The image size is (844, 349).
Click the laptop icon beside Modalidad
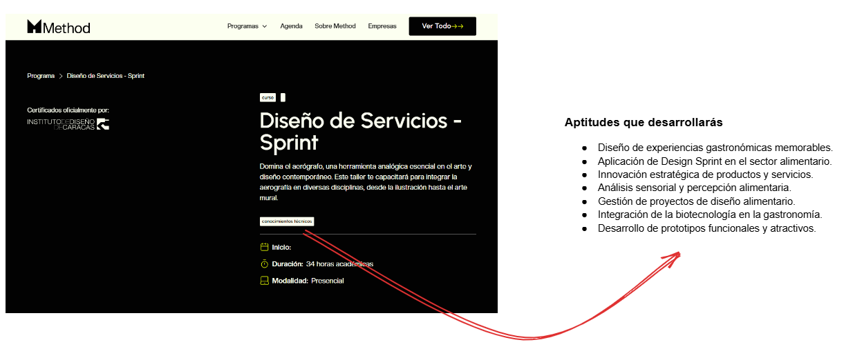(264, 281)
